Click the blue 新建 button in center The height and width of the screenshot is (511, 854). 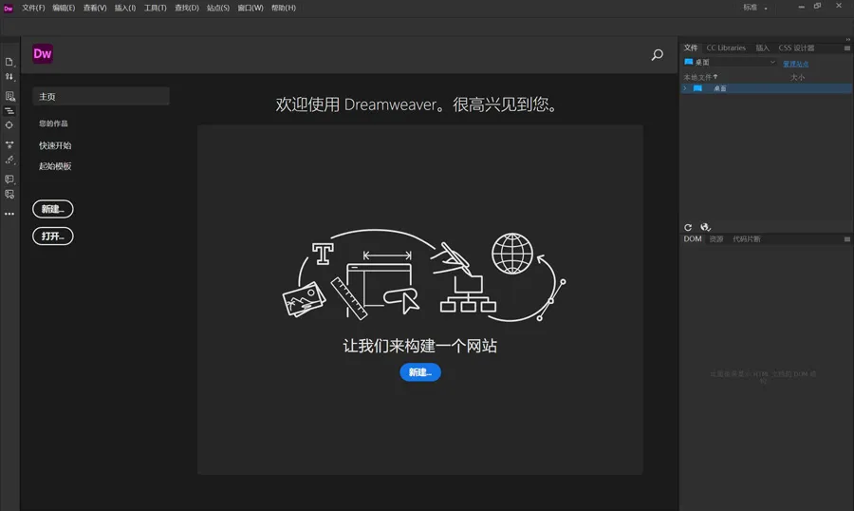(x=419, y=372)
